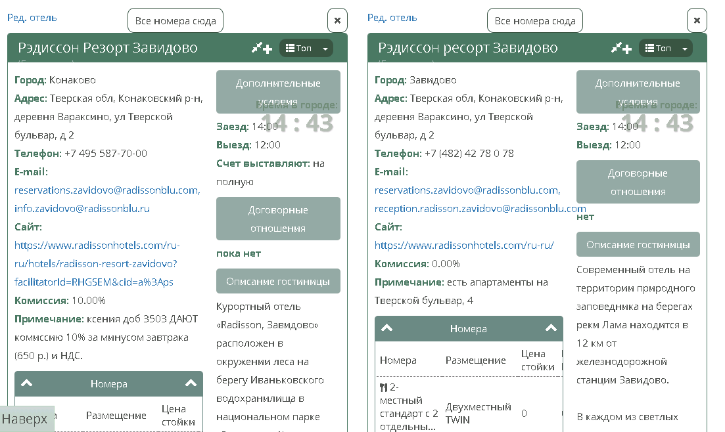The width and height of the screenshot is (725, 432).
Task: Close the right hotel card with ×
Action: (x=697, y=20)
